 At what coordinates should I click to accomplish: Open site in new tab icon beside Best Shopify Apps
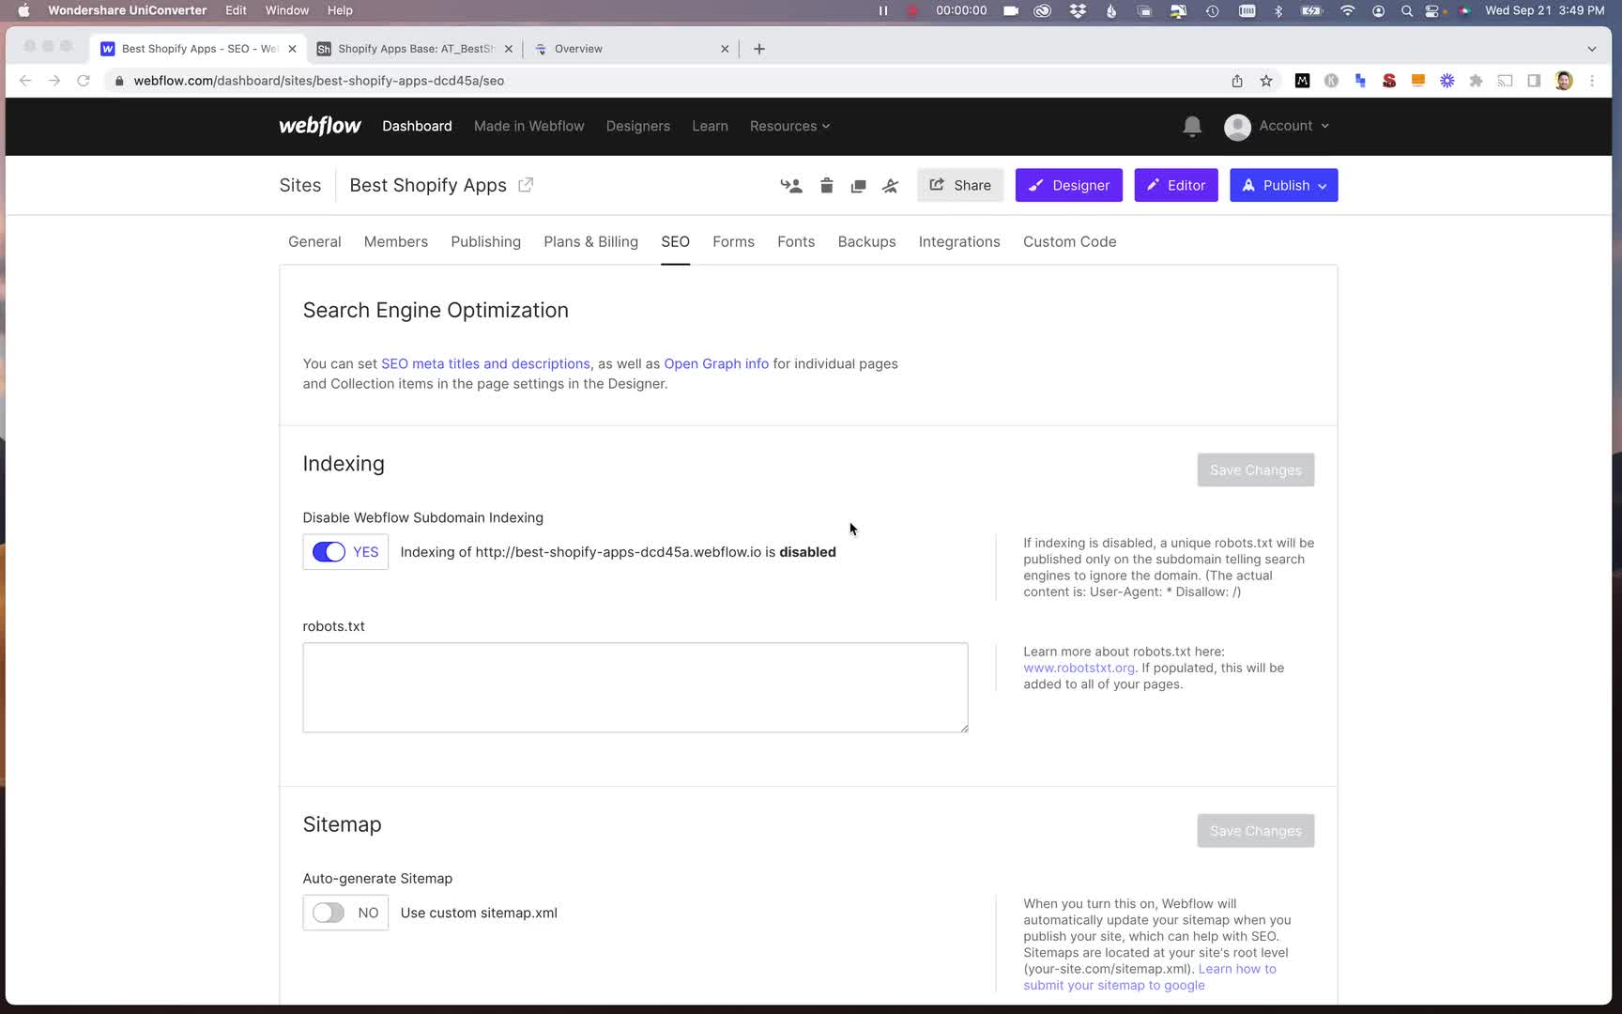pyautogui.click(x=526, y=185)
